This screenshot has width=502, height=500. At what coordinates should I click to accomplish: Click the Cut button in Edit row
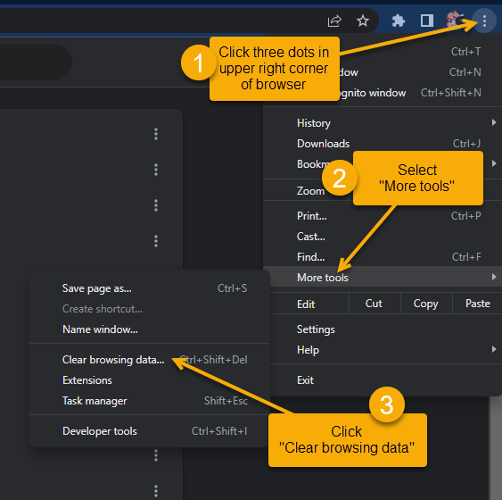click(x=374, y=304)
